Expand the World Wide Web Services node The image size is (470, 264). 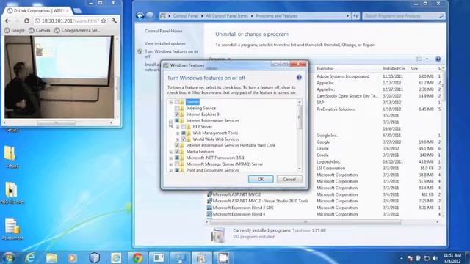tap(178, 139)
